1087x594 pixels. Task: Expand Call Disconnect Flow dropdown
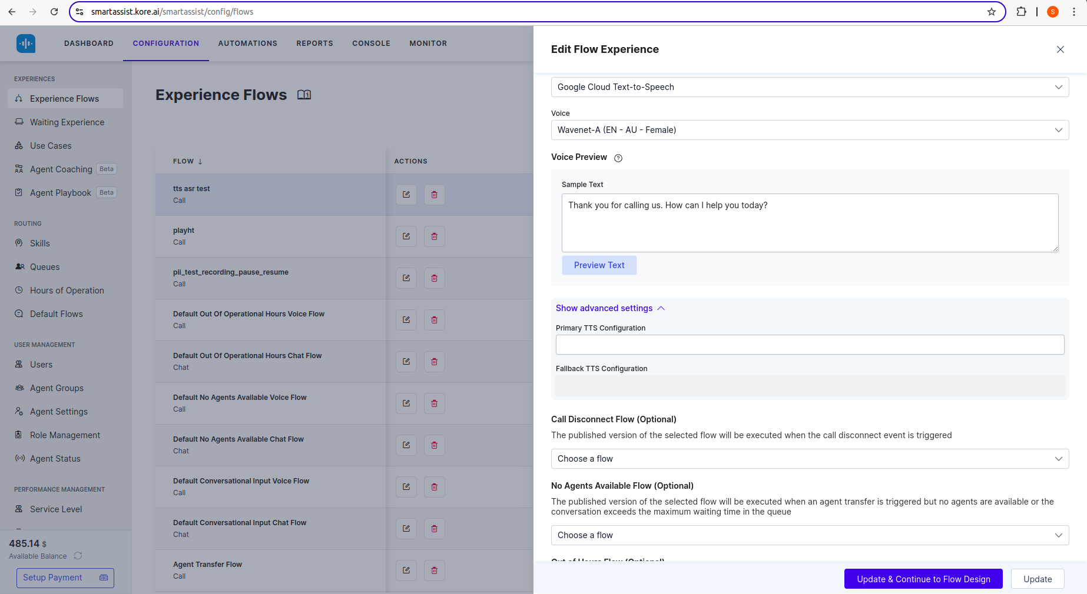coord(810,459)
